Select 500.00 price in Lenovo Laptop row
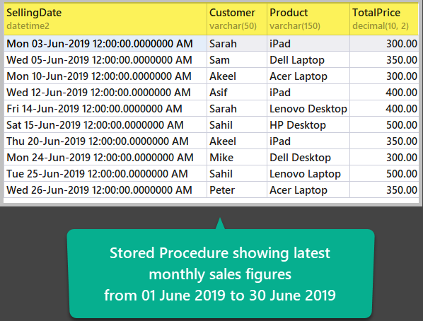Image resolution: width=423 pixels, height=321 pixels. pos(384,173)
